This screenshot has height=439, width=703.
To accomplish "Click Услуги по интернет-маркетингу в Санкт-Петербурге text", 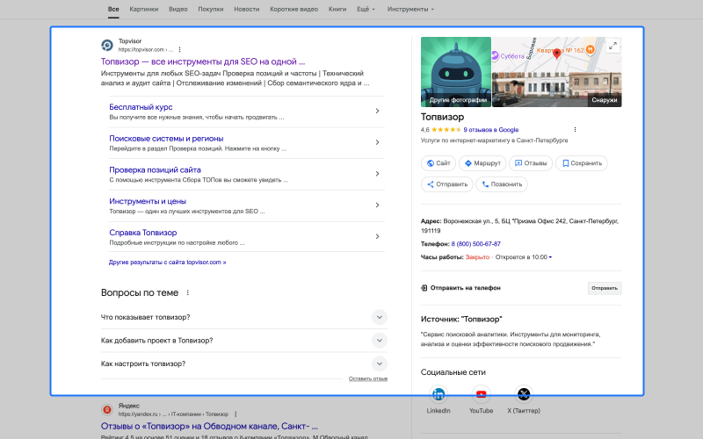I will point(494,140).
